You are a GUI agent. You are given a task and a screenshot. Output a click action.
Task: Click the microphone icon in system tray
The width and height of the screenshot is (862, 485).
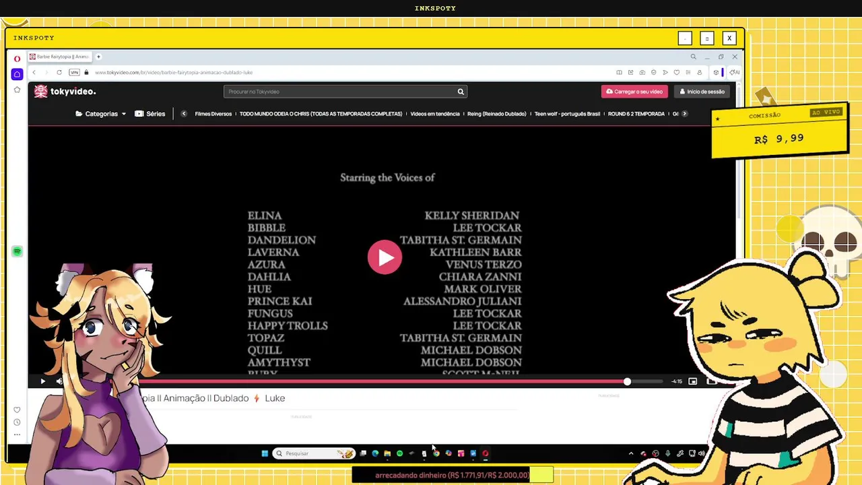(667, 453)
